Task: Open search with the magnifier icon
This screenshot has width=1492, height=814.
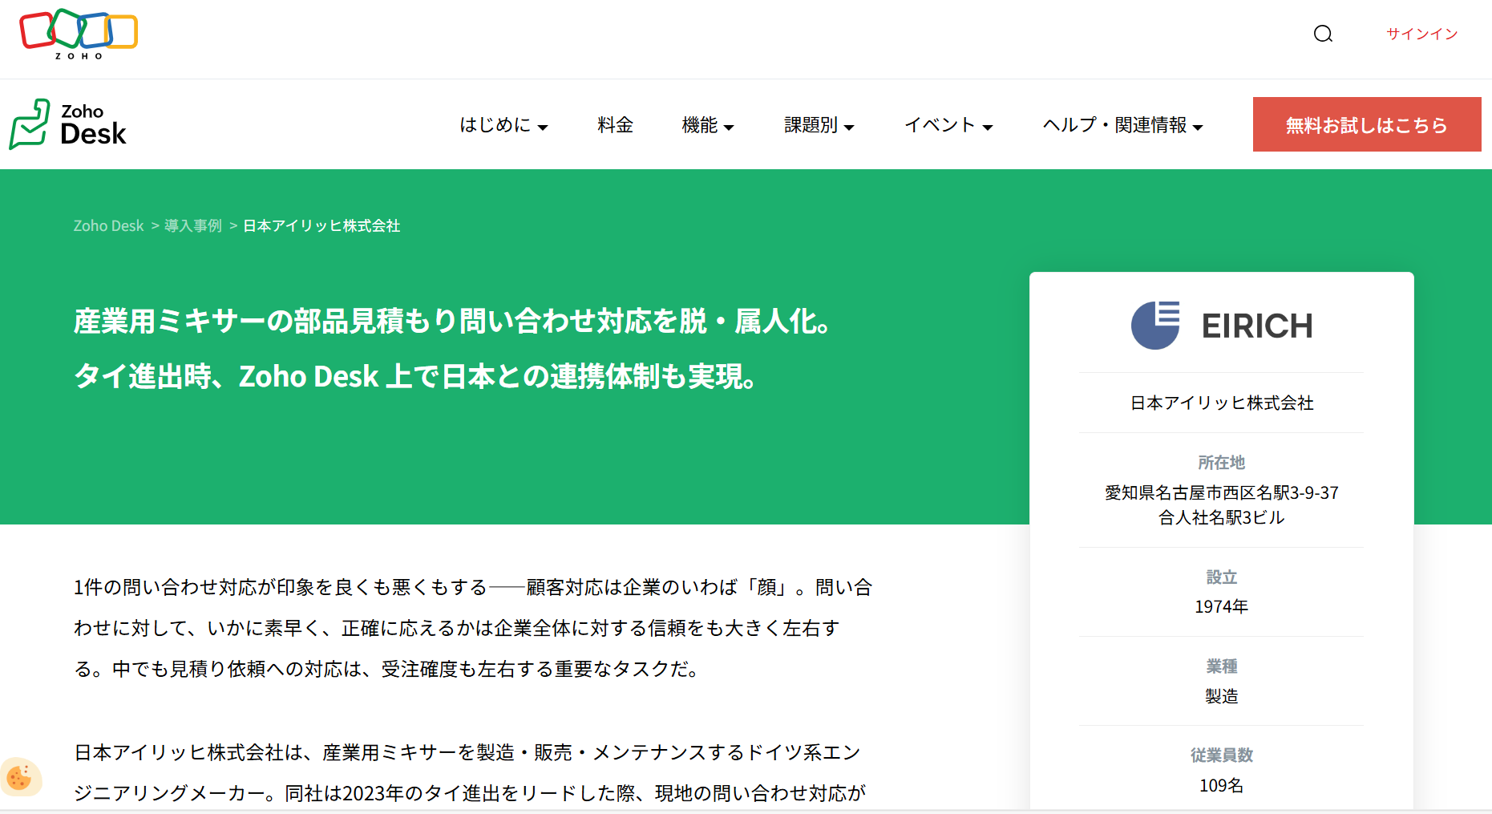Action: click(1323, 34)
